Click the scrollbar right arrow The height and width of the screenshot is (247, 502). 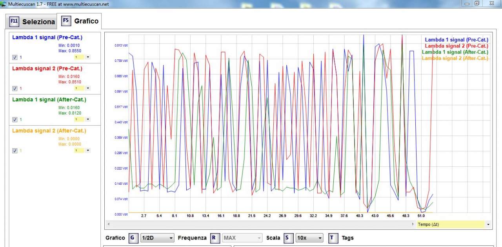click(x=413, y=225)
